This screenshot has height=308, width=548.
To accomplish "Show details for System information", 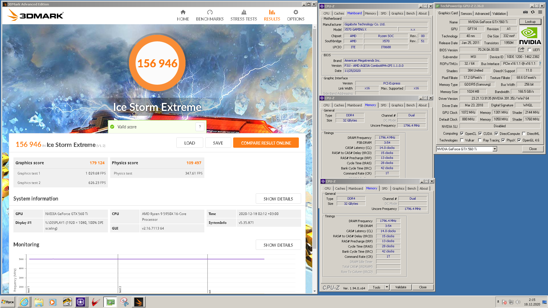I will click(x=278, y=199).
